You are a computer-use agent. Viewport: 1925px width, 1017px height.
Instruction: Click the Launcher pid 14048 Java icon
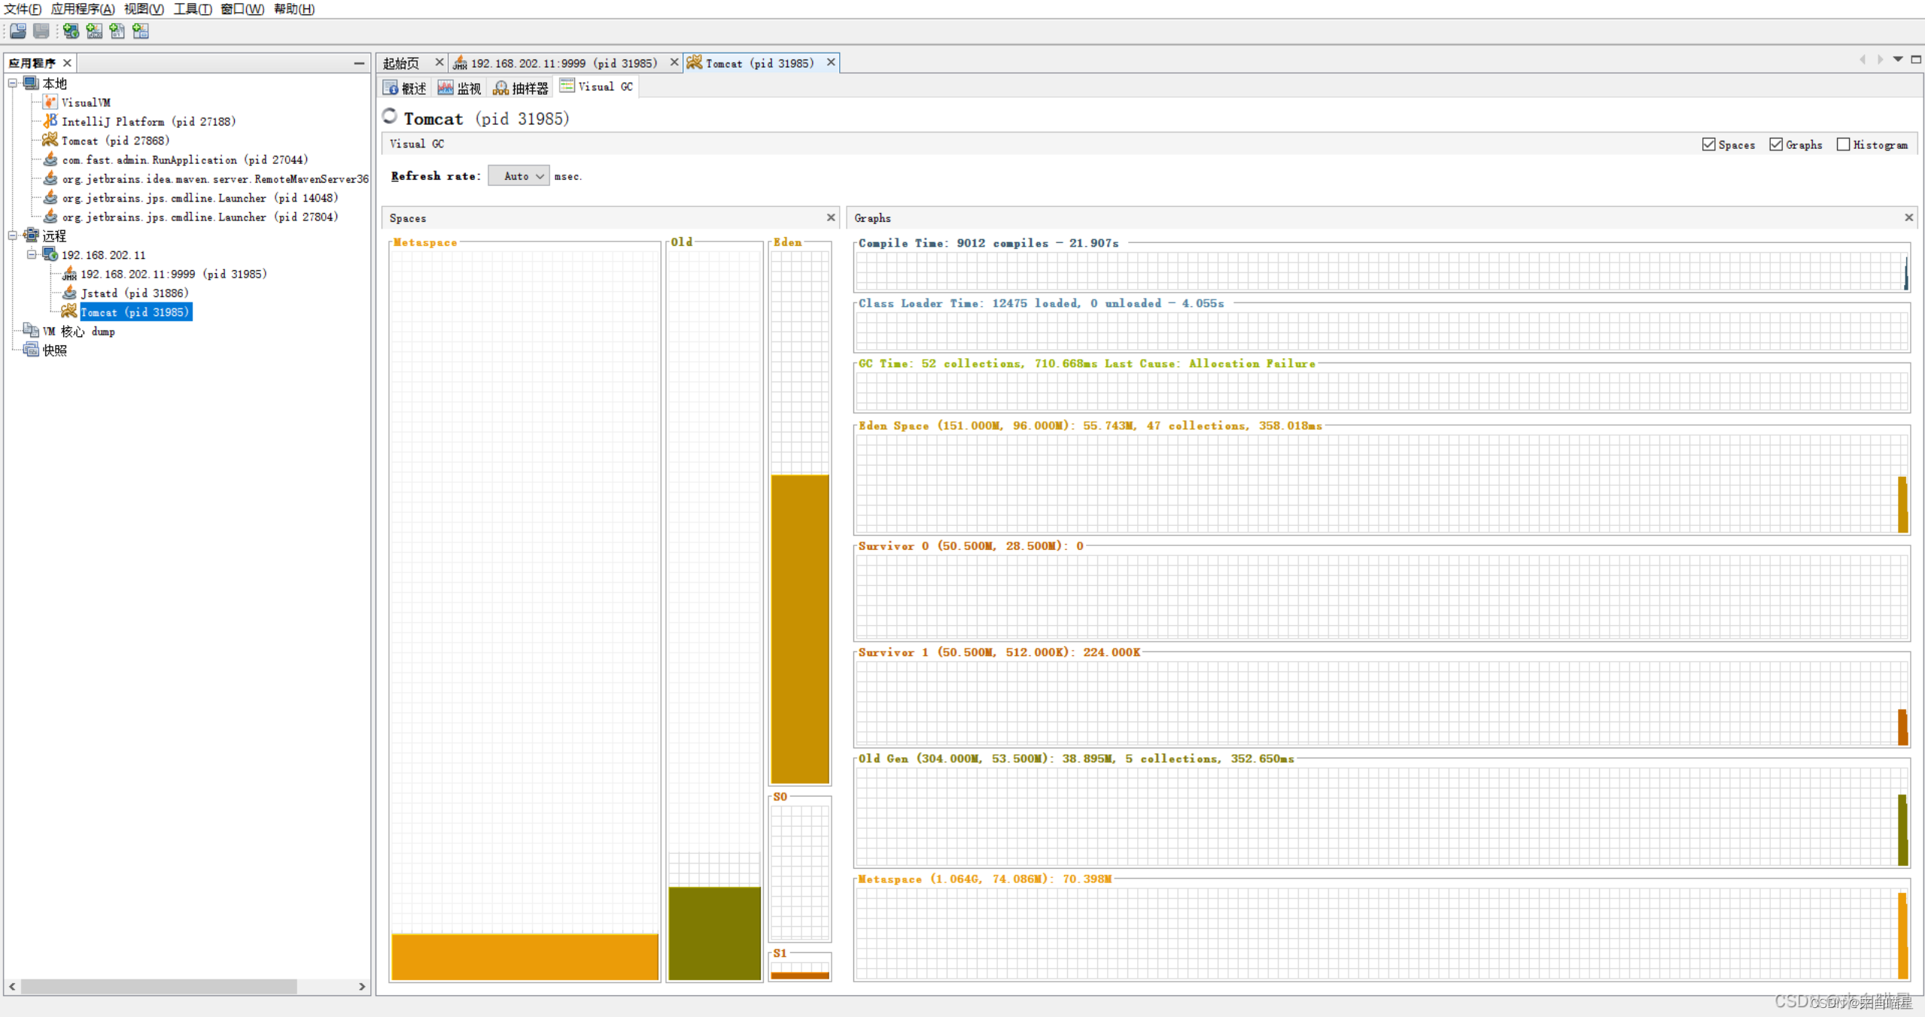click(50, 197)
